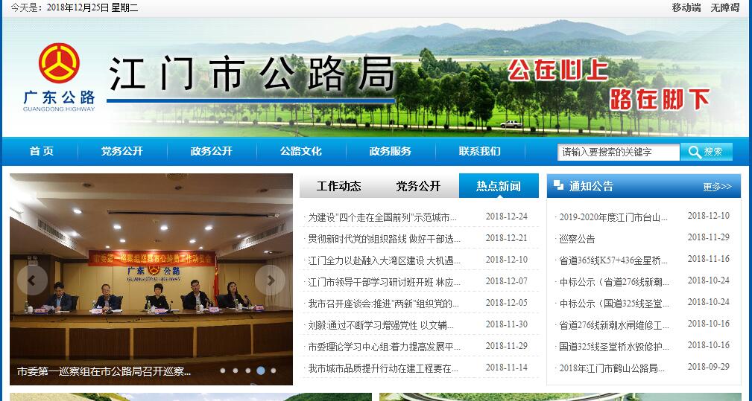Go to 首页 home page
Viewport: 752px width, 401px height.
pos(42,151)
